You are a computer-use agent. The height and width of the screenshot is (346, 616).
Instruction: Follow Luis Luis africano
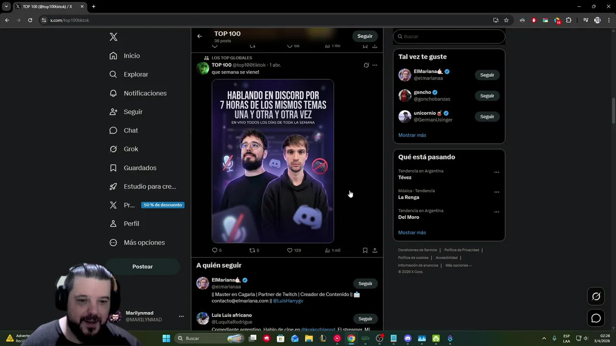click(x=365, y=319)
